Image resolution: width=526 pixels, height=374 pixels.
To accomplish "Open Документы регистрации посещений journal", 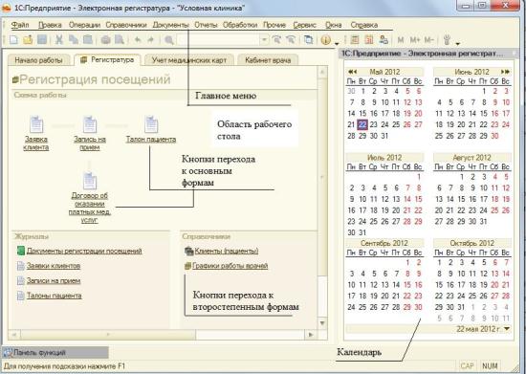I will [84, 251].
